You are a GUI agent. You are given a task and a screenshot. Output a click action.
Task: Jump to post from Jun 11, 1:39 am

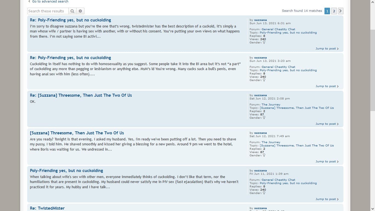(327, 199)
